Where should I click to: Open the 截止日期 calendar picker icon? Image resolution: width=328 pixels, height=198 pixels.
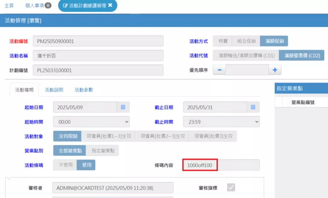[x=253, y=107]
